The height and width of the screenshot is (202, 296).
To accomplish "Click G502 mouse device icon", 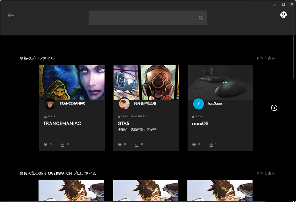I will (x=193, y=117).
